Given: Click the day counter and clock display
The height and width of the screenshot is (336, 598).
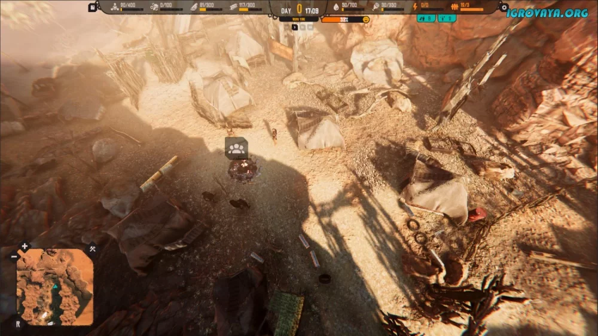Looking at the screenshot, I should (300, 10).
